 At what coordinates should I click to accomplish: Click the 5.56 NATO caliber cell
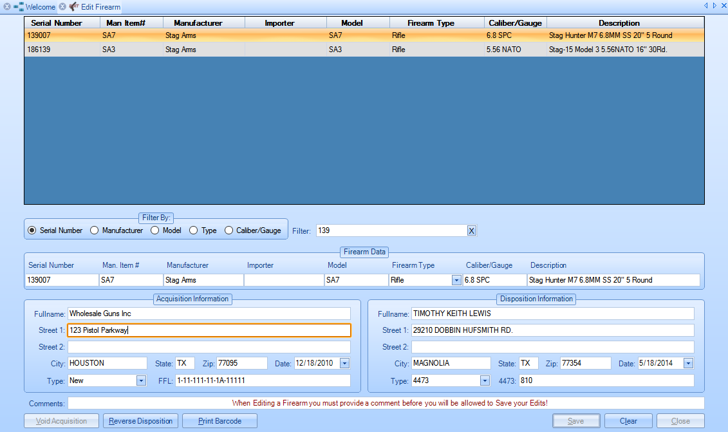click(x=516, y=50)
